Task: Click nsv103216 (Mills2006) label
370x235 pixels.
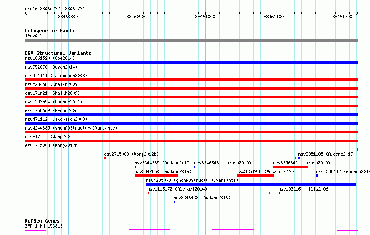Action: [304, 189]
